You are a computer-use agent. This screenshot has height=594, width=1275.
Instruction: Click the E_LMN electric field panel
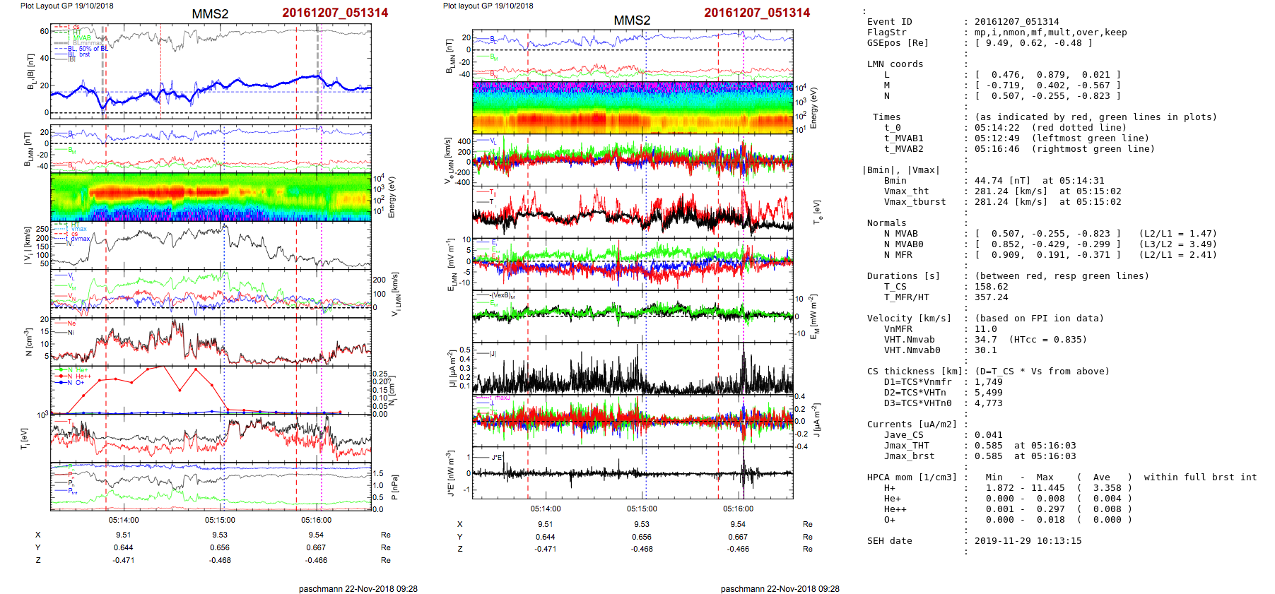pyautogui.click(x=633, y=263)
